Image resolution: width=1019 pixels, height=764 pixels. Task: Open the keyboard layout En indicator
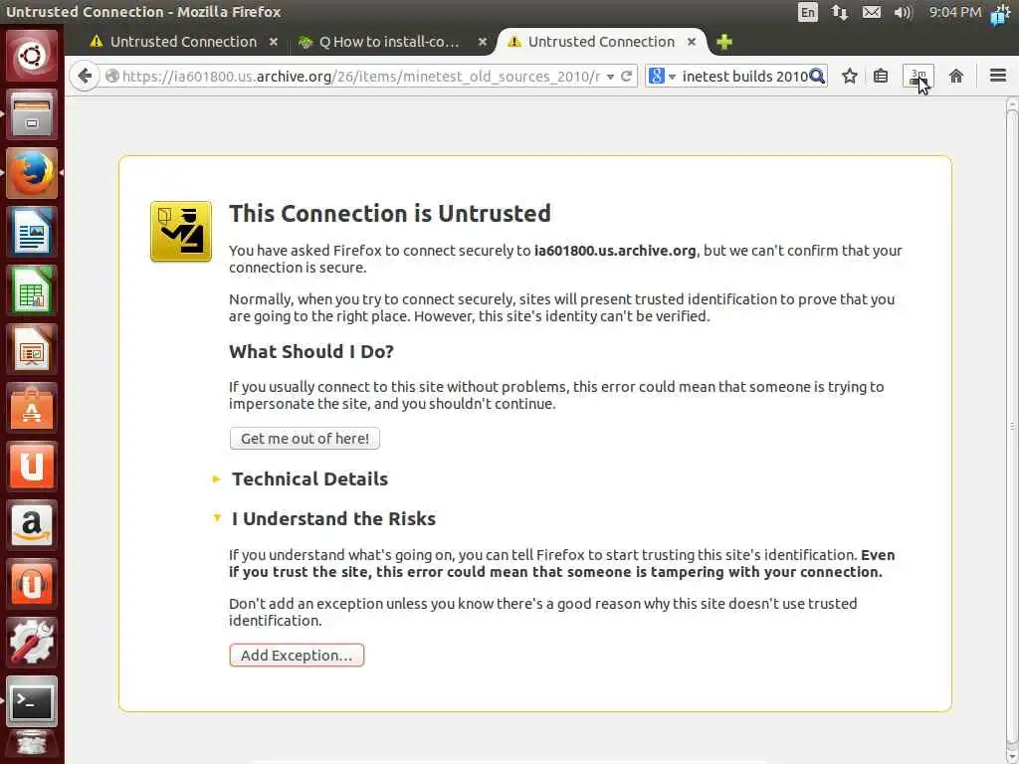808,12
